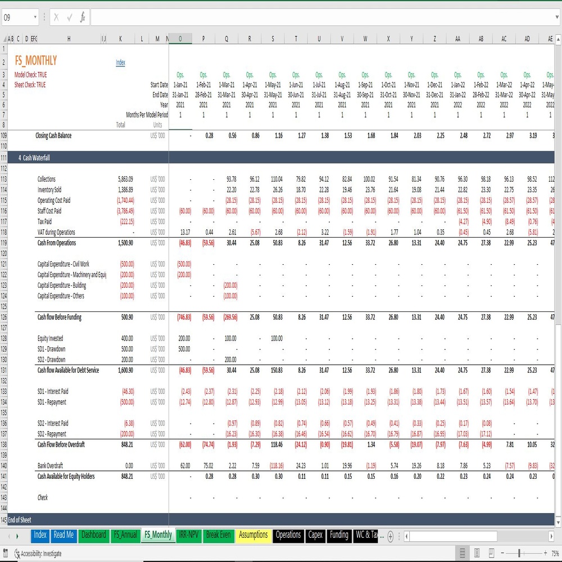The image size is (562, 562).
Task: Switch to Normal view in status bar
Action: pos(463,553)
